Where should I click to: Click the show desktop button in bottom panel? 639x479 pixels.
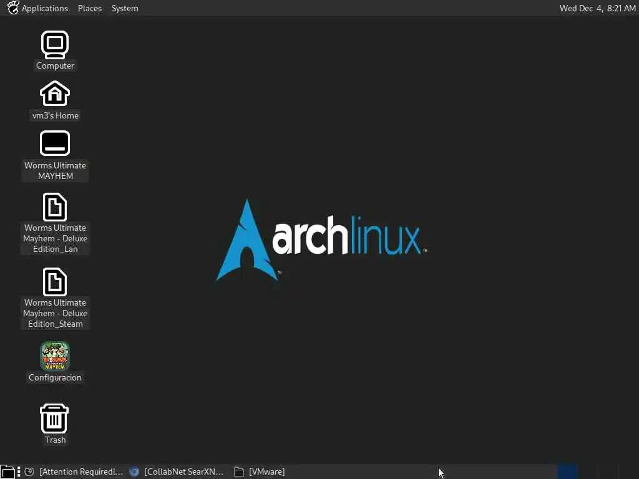pyautogui.click(x=7, y=472)
